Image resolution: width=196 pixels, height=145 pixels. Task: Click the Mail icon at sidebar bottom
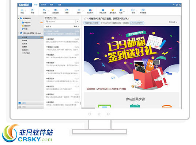(20, 103)
